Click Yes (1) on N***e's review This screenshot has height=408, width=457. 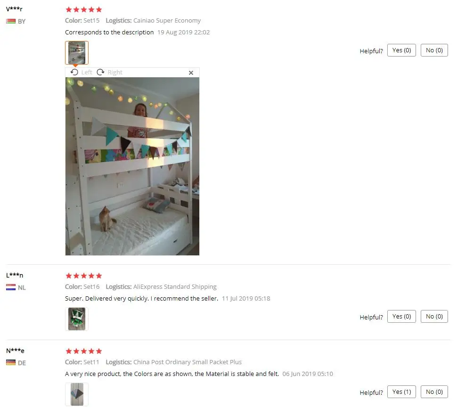[x=401, y=392]
